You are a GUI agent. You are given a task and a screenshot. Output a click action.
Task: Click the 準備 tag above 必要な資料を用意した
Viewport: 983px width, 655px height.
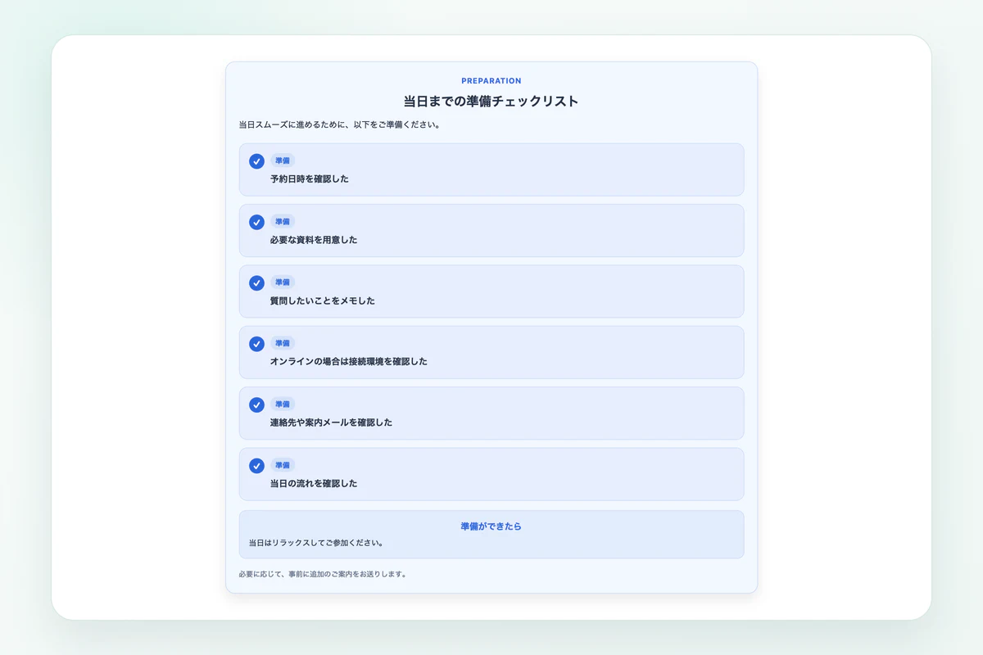point(283,221)
